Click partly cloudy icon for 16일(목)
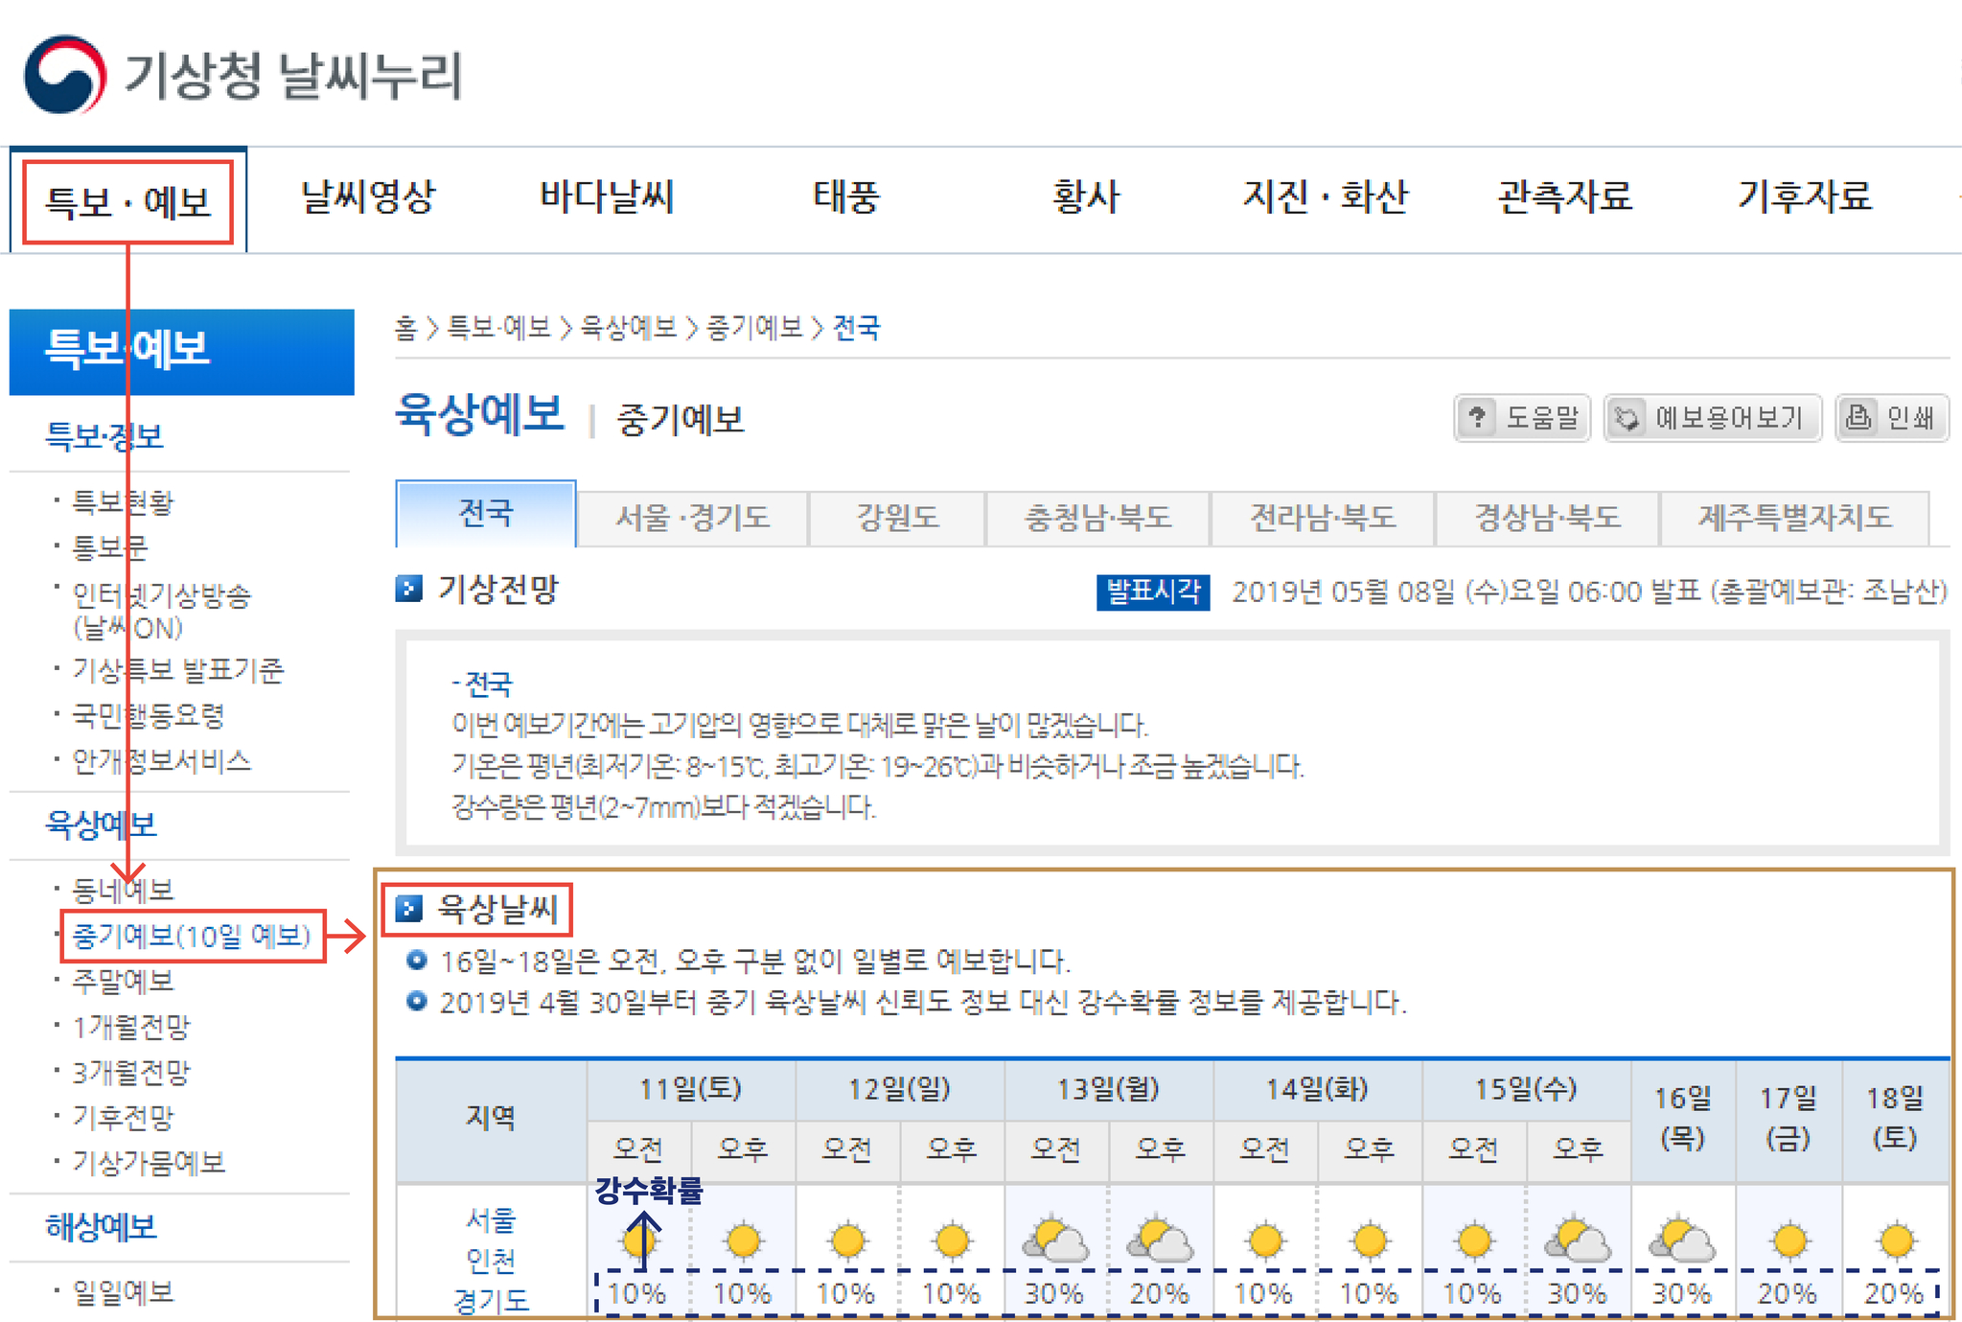Screen dimensions: 1962x1322 [1682, 1240]
